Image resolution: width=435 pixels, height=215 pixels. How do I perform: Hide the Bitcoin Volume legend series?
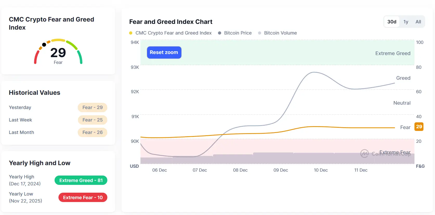pos(277,33)
